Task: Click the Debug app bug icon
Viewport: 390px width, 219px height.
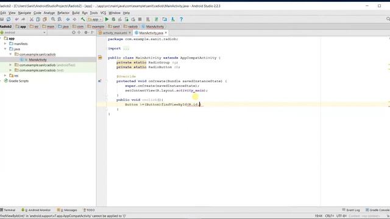Action: (113, 19)
